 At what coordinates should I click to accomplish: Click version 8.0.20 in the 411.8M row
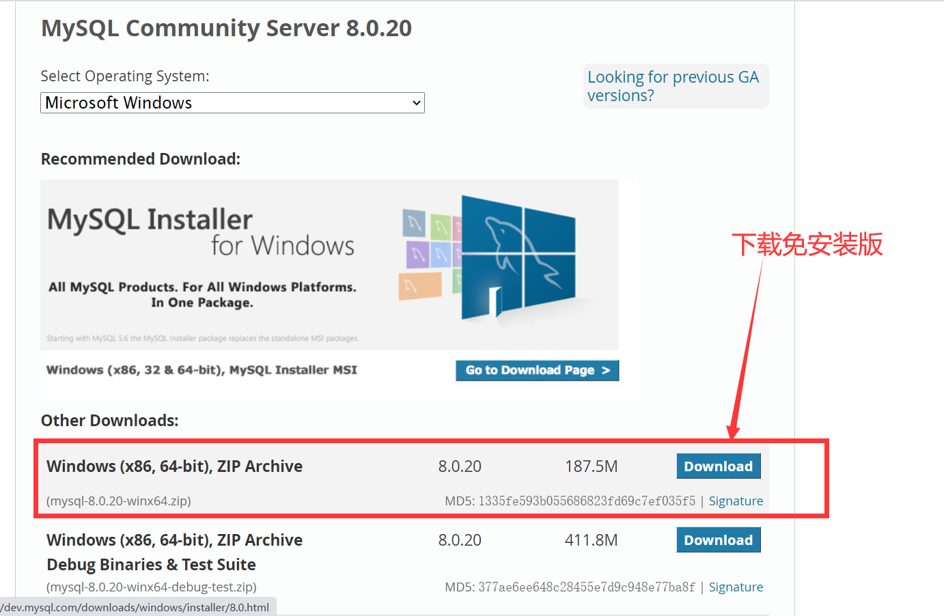[460, 540]
